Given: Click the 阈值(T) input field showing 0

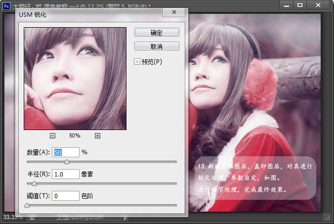Looking at the screenshot, I should [x=65, y=196].
